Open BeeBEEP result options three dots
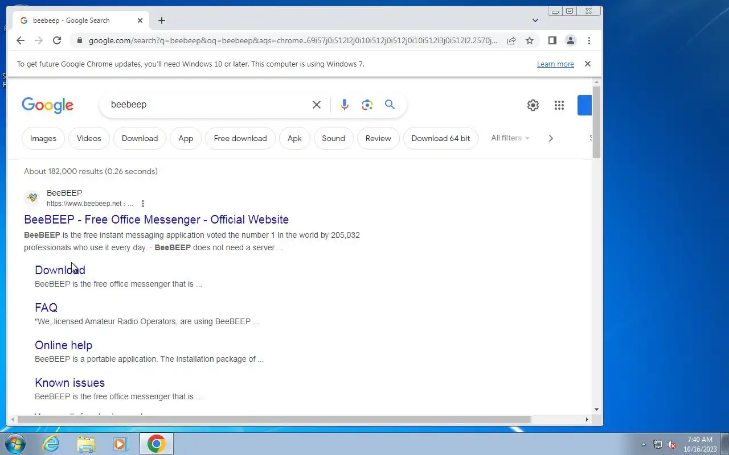The image size is (729, 455). [143, 204]
